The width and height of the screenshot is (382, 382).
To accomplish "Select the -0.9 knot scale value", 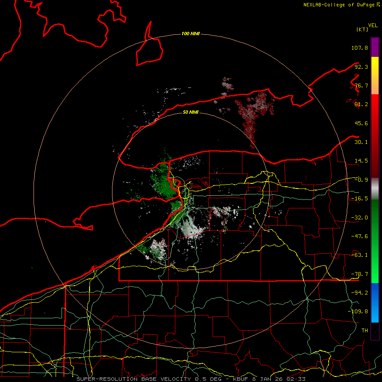I will 361,180.
